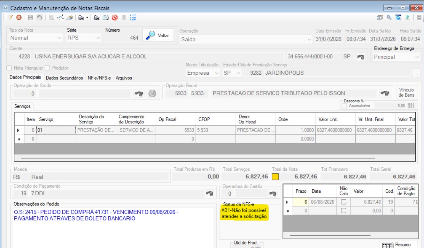The width and height of the screenshot is (424, 248).
Task: Enable the Produtor checkbox
Action: click(x=47, y=68)
